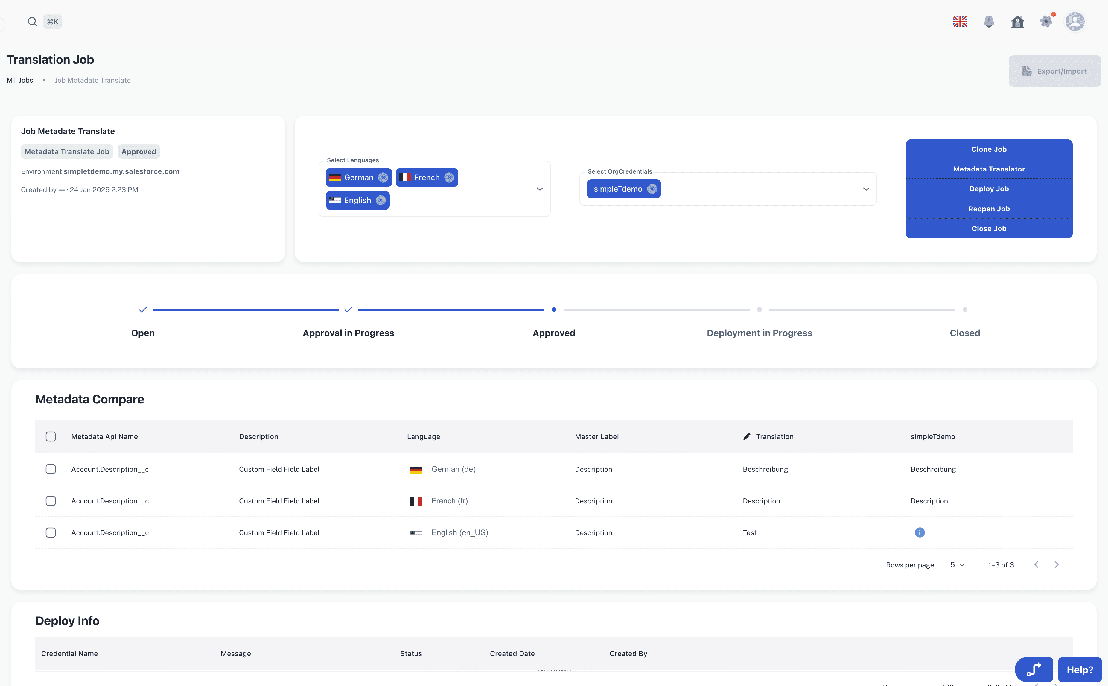Click the ⌘K shortcut badge

[53, 21]
